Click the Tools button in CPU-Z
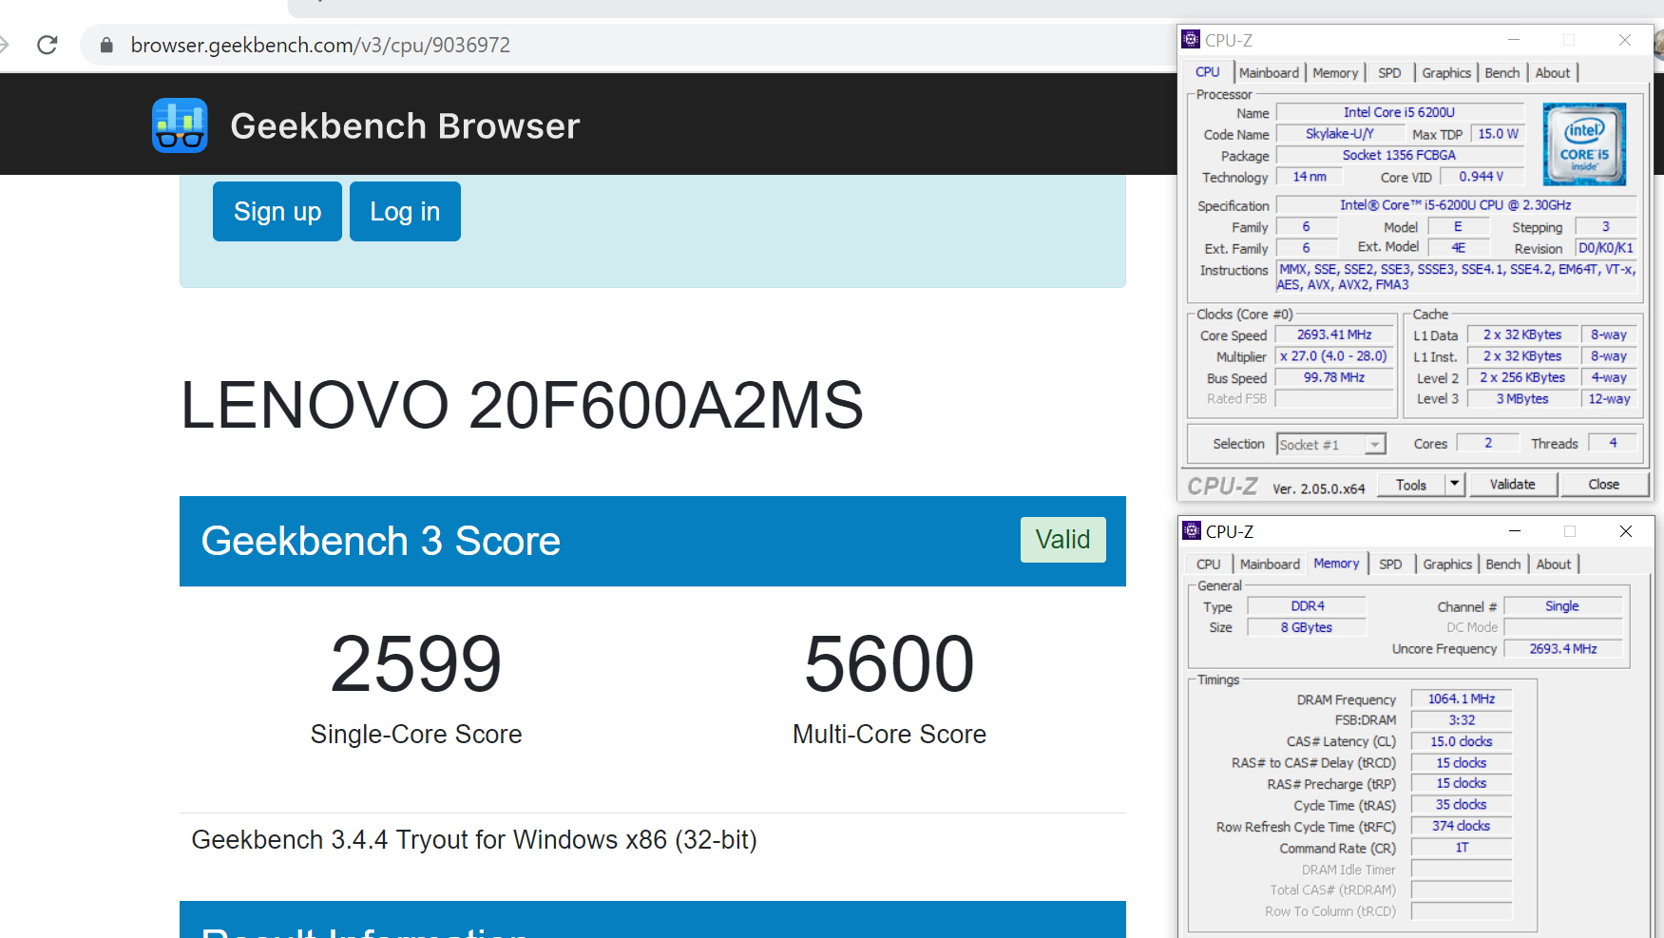The height and width of the screenshot is (938, 1664). [1411, 485]
